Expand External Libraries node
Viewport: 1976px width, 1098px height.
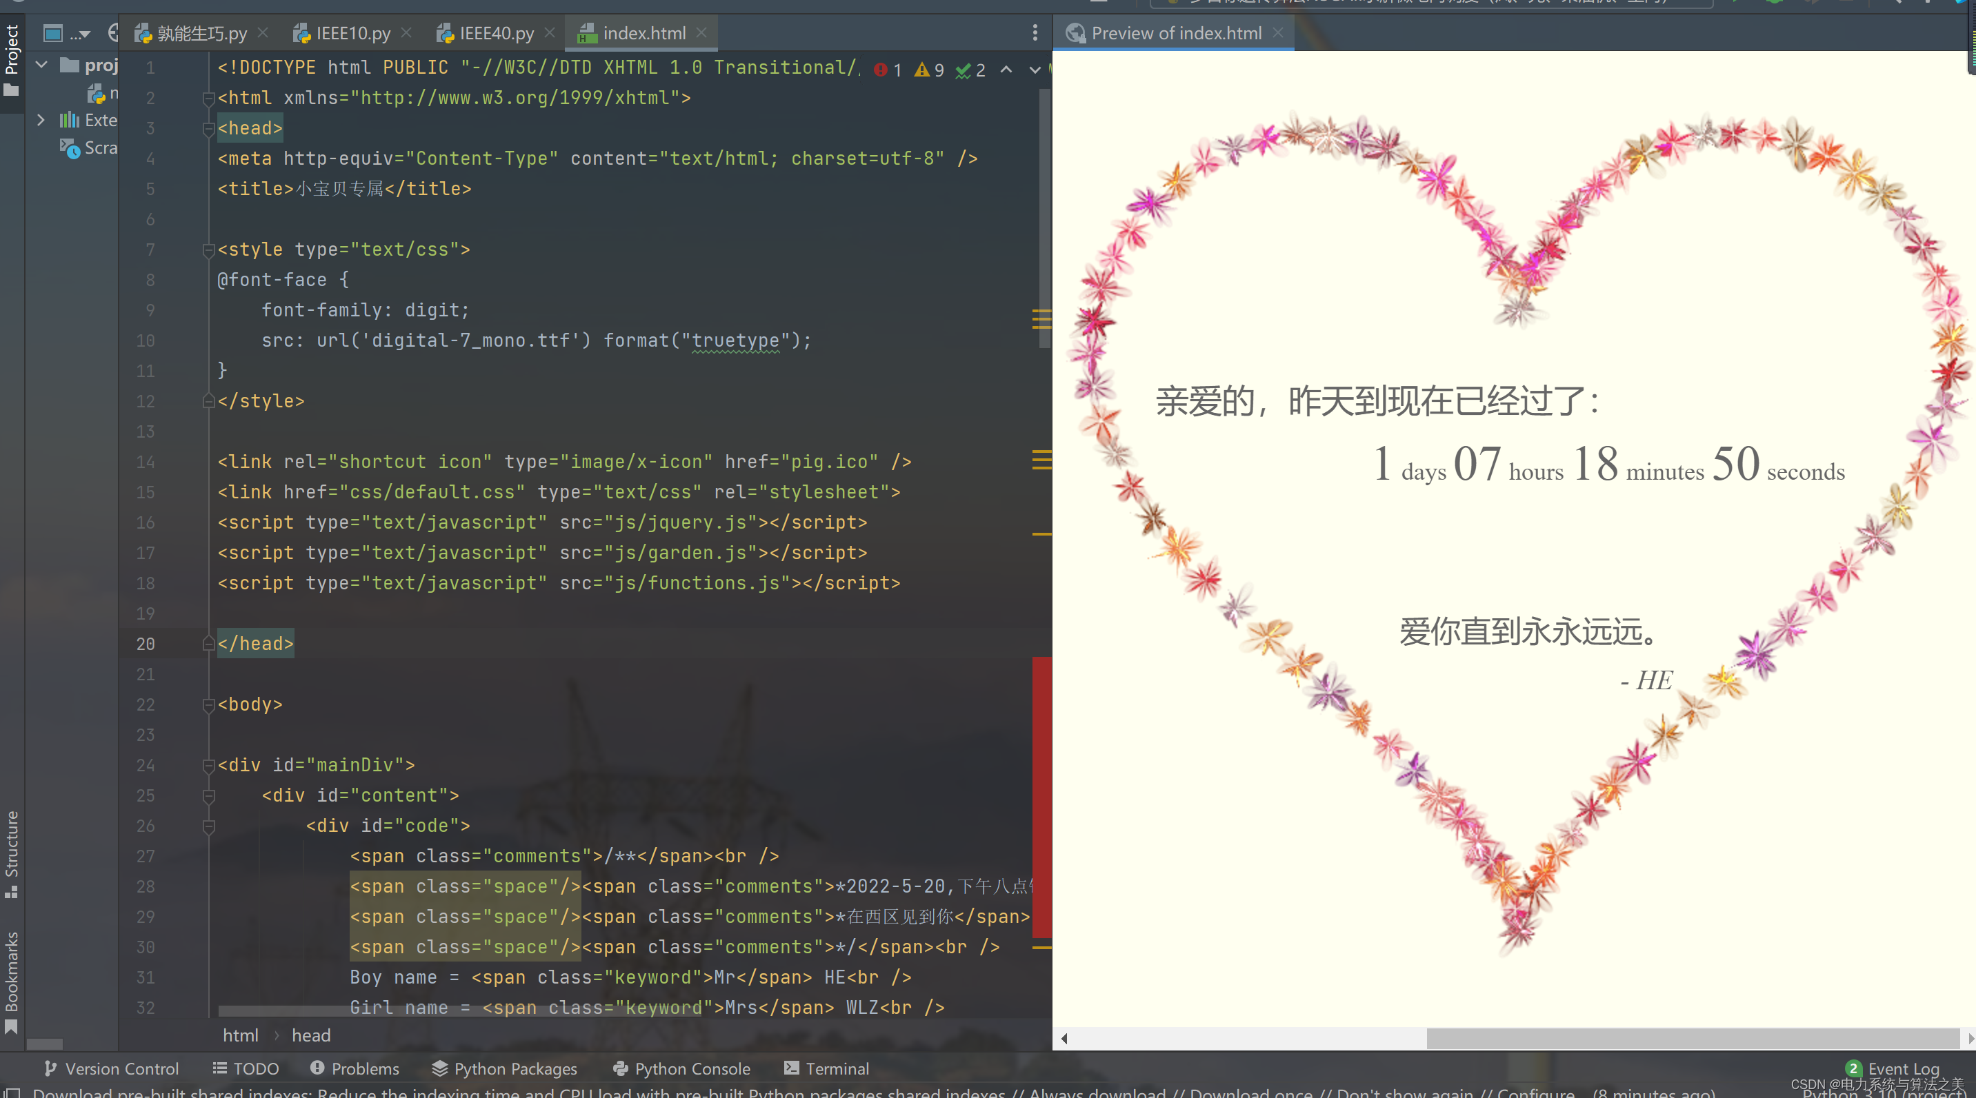pyautogui.click(x=41, y=121)
